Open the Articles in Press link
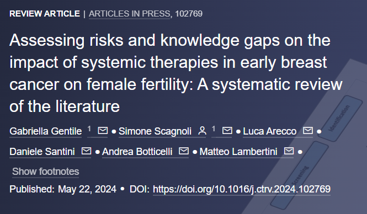Viewport: 367px width, 214px height. [x=130, y=14]
